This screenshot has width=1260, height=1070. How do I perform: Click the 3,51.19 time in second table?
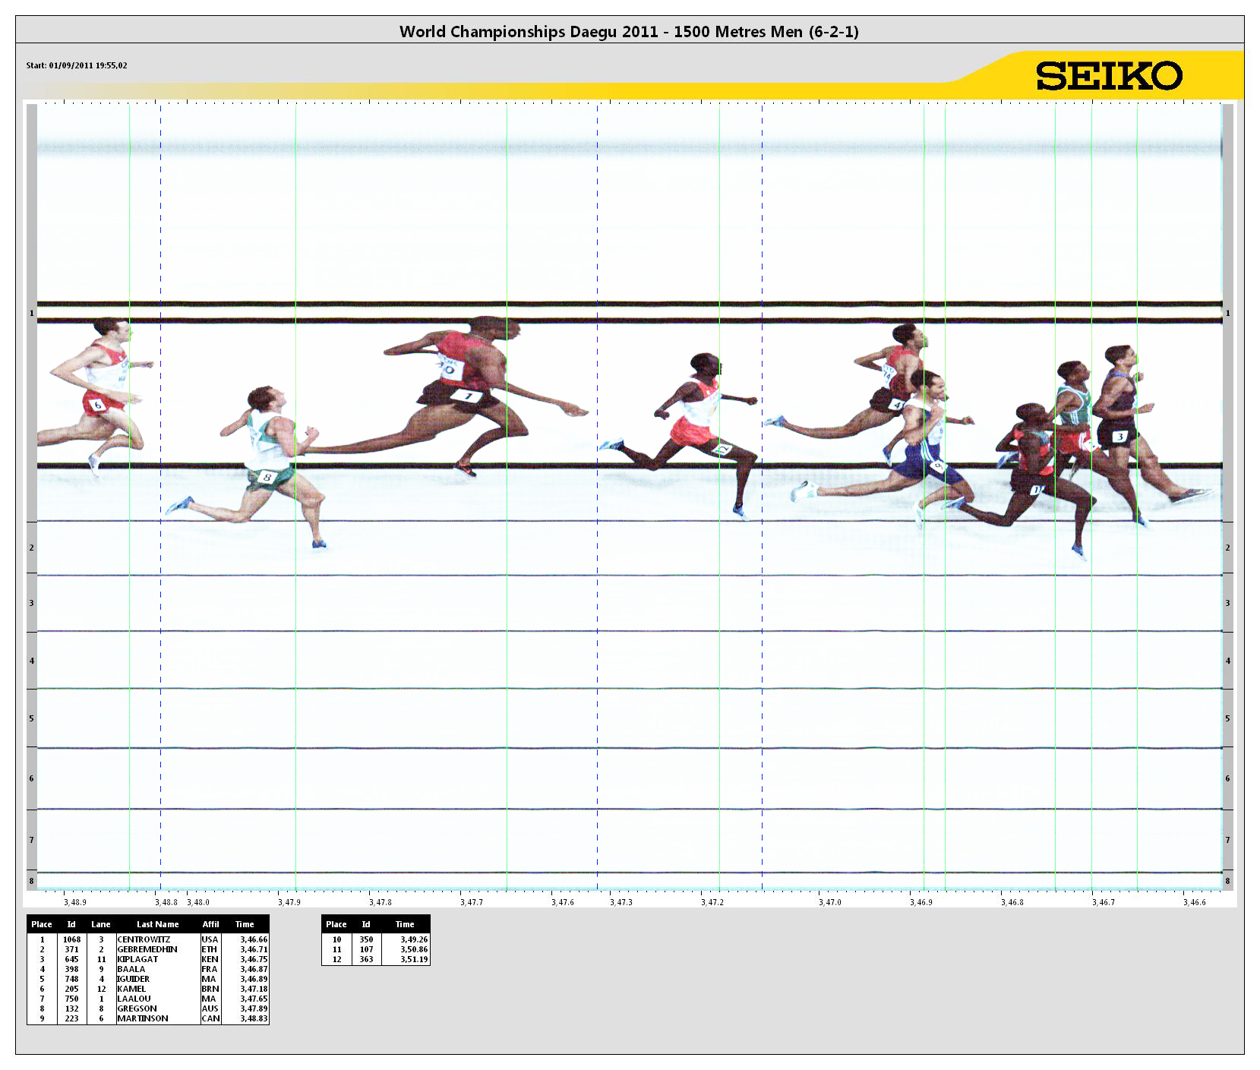click(x=414, y=959)
